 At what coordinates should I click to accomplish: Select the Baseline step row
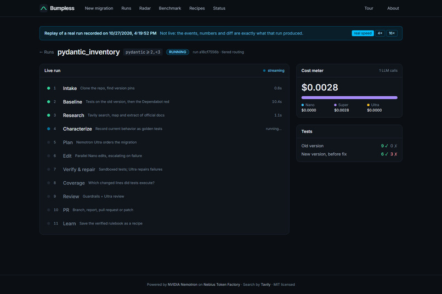pyautogui.click(x=165, y=102)
